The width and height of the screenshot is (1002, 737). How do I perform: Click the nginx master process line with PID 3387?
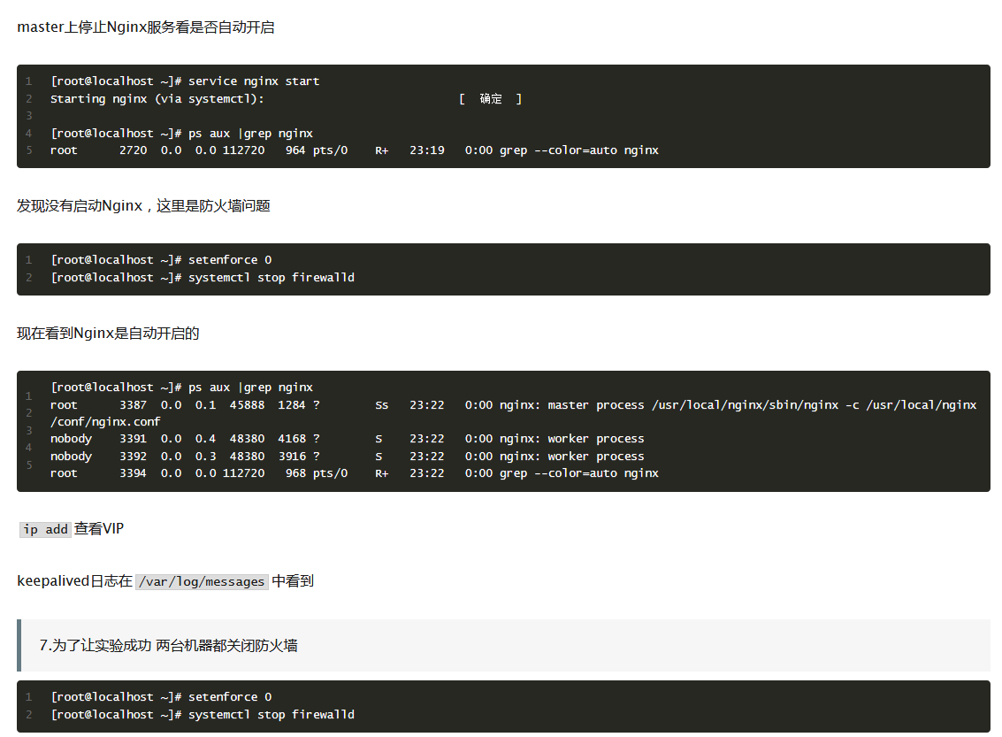(514, 404)
